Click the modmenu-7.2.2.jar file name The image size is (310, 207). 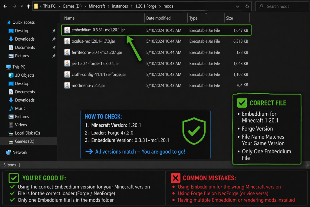tap(88, 85)
